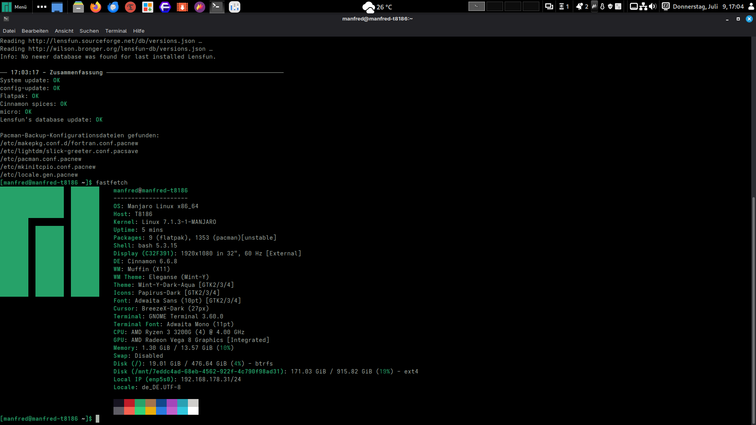Viewport: 756px width, 425px height.
Task: Click the 'Swap: Disabled' line
Action: coord(138,356)
